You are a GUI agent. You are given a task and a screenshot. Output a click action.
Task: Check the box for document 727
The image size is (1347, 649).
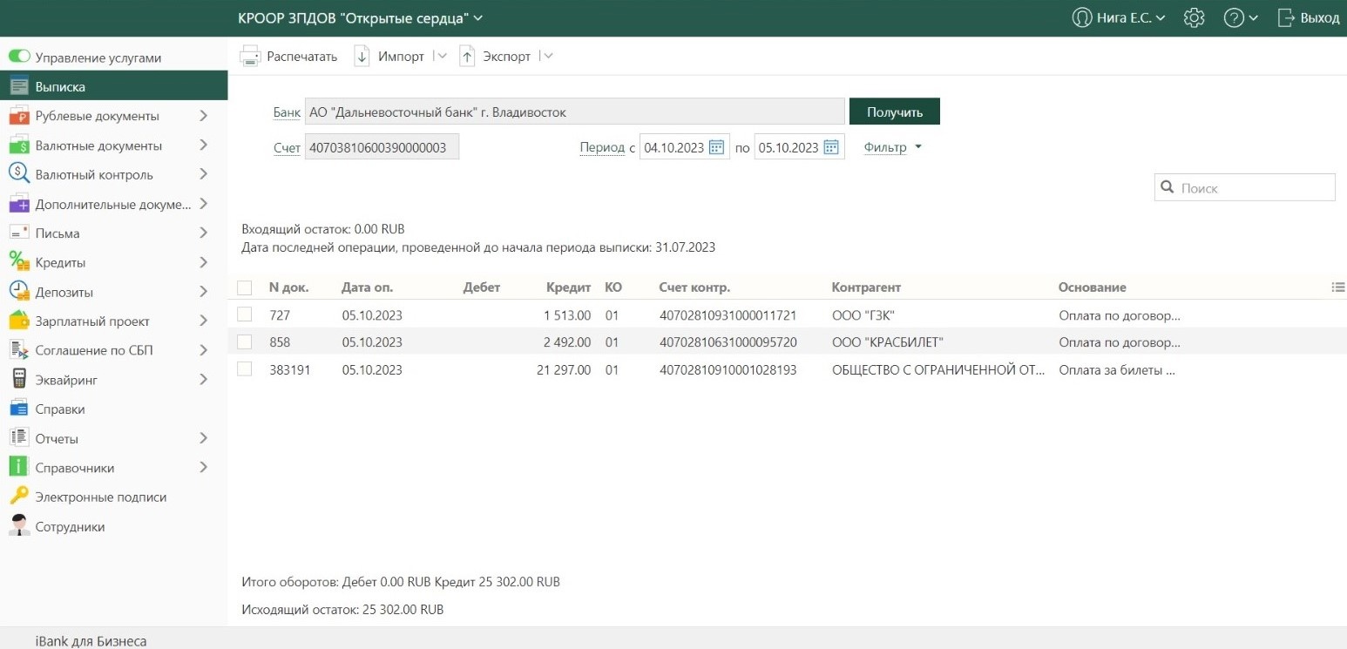tap(245, 314)
